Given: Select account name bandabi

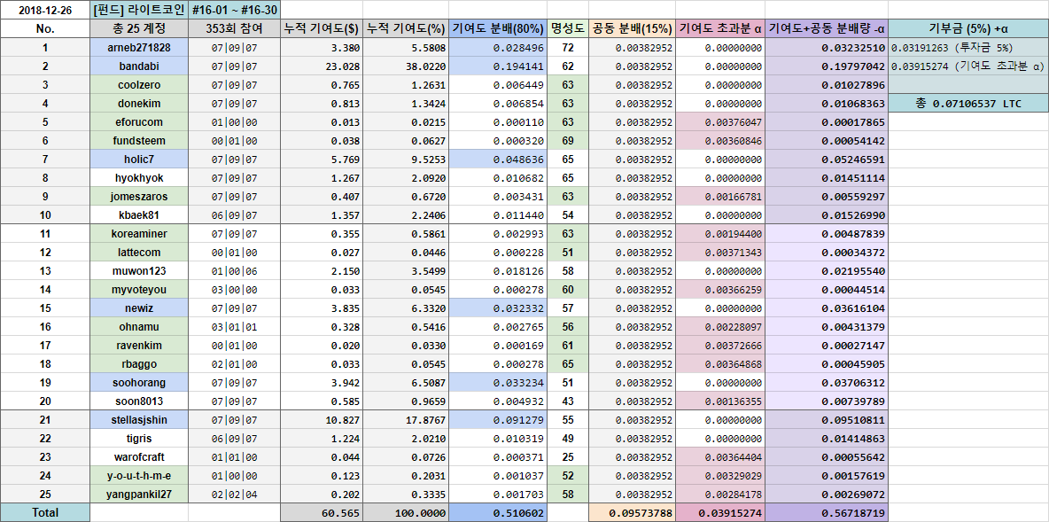Looking at the screenshot, I should 139,66.
